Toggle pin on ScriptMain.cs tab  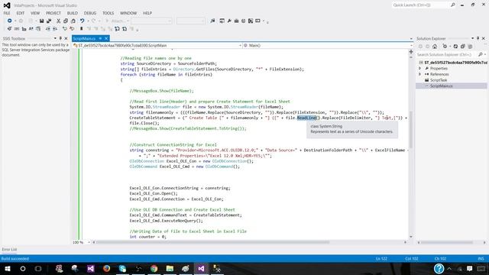tap(100, 38)
